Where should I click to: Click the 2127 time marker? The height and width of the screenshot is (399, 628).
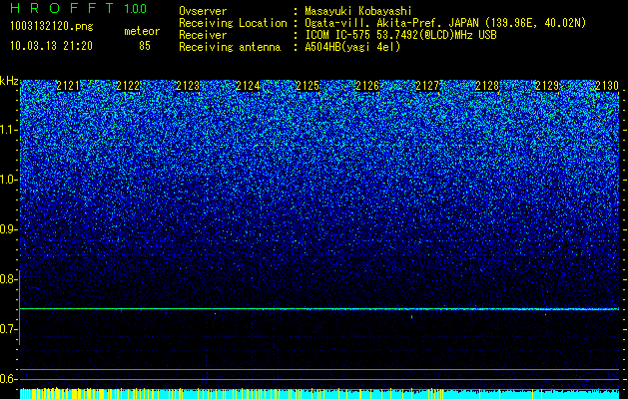coord(427,86)
